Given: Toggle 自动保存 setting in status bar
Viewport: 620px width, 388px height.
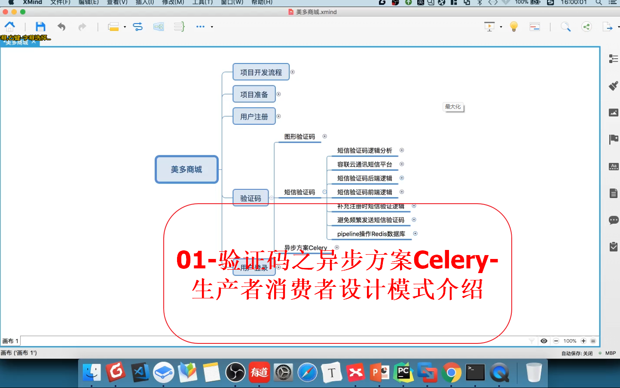Looking at the screenshot, I should click(577, 353).
